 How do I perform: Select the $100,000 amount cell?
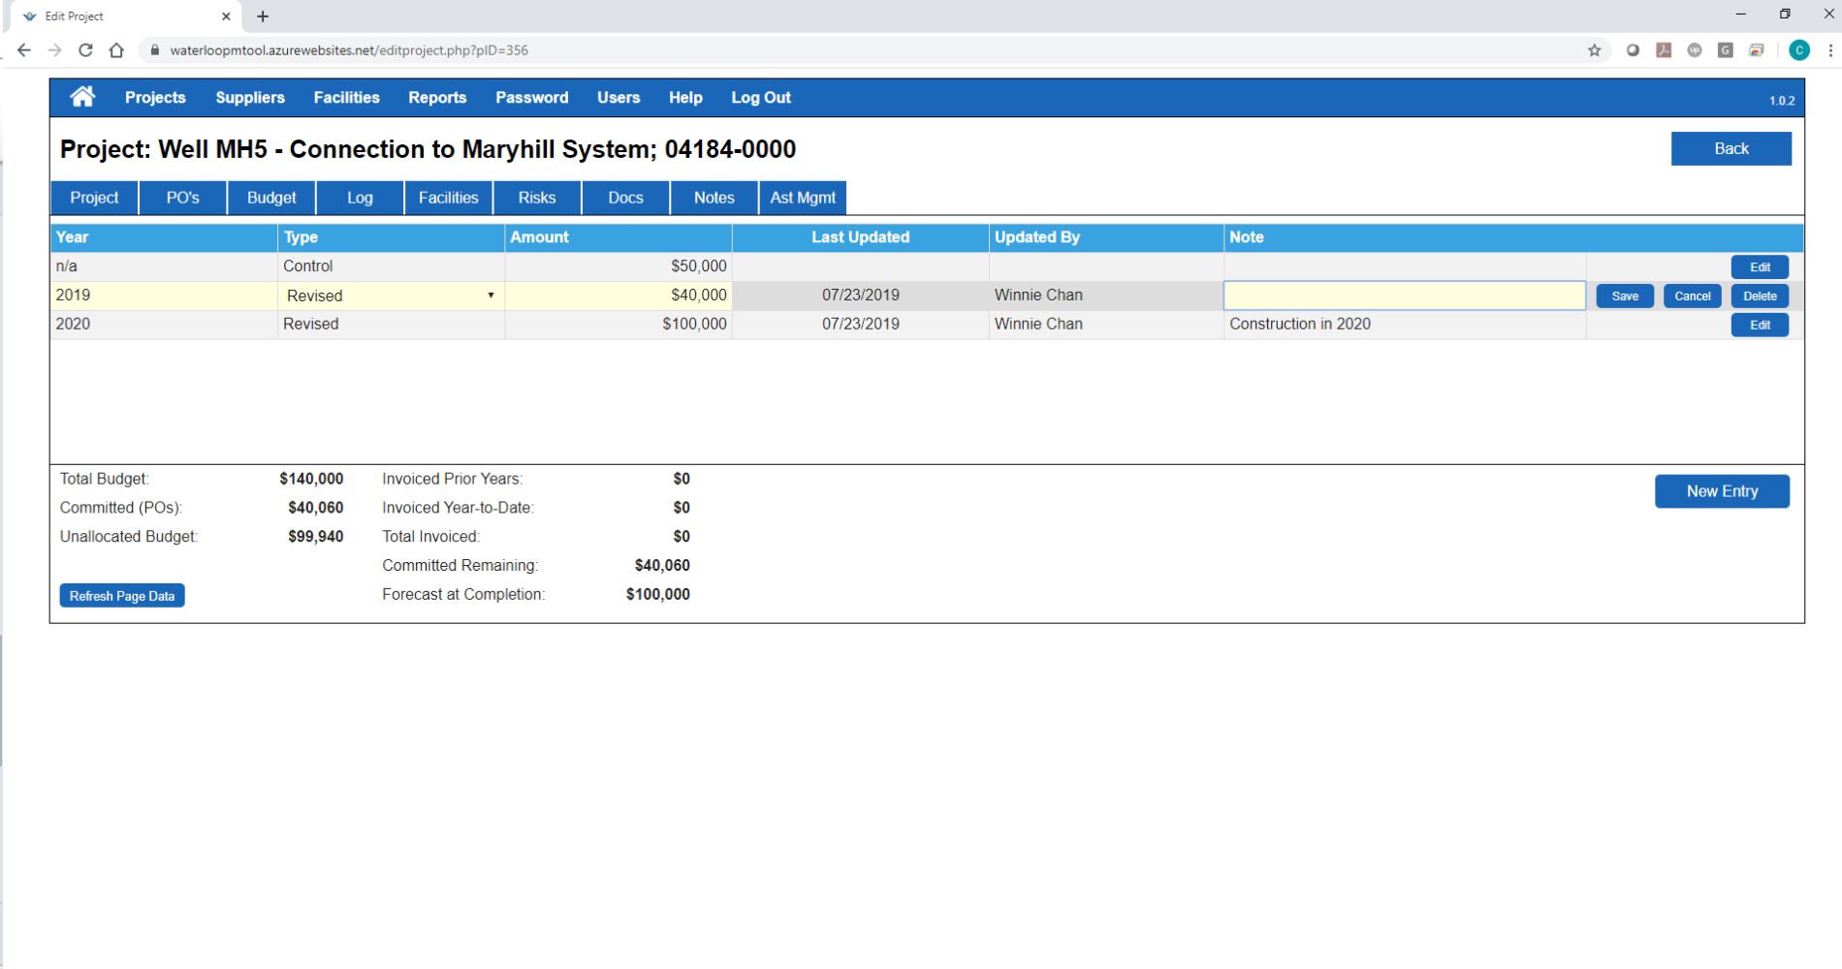(x=619, y=325)
